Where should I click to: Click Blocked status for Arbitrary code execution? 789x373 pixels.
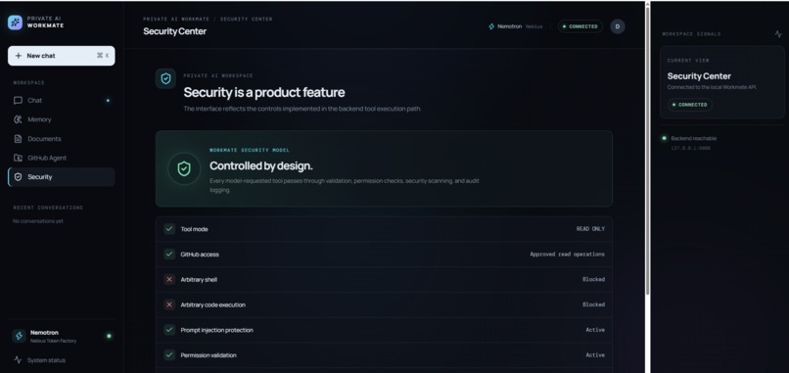tap(594, 304)
